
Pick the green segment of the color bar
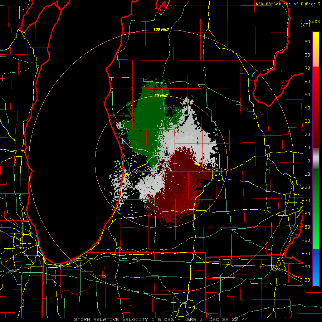pos(316,209)
